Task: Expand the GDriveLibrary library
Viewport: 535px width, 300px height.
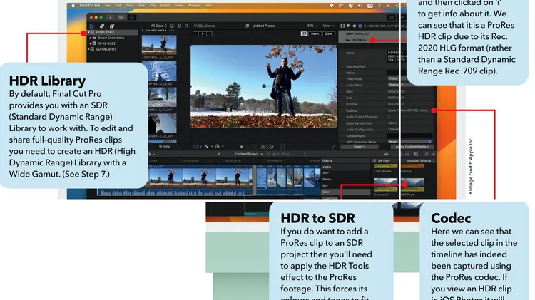Action: (x=88, y=49)
